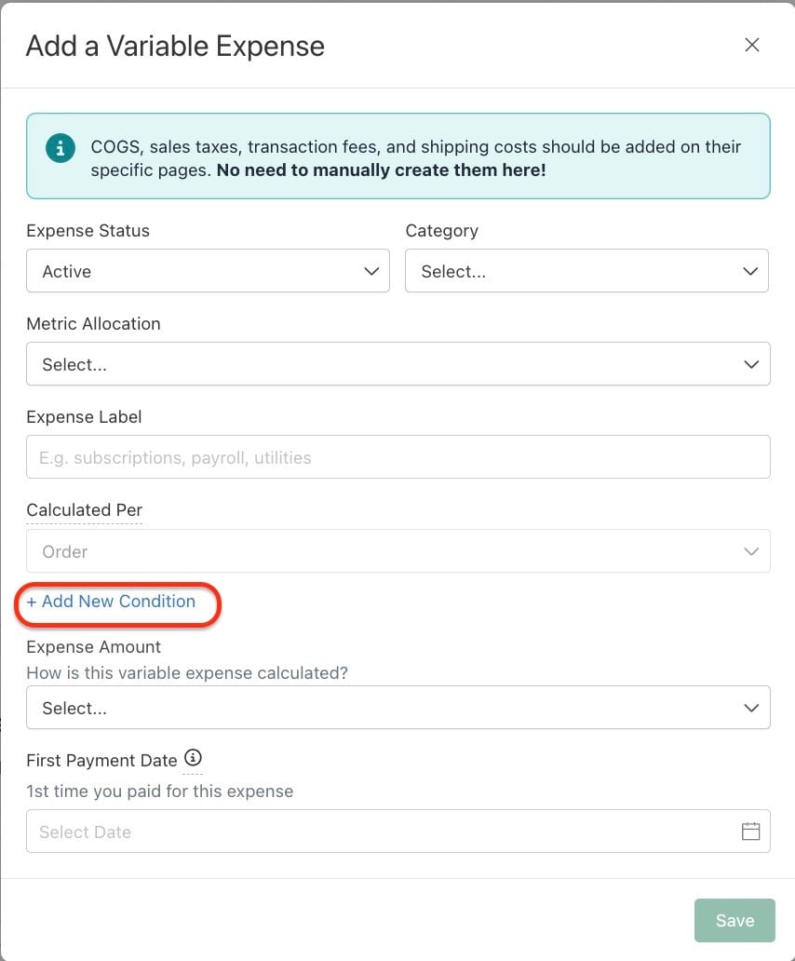Screen dimensions: 795x961
Task: Click the chevron arrow in Category field
Action: click(750, 271)
